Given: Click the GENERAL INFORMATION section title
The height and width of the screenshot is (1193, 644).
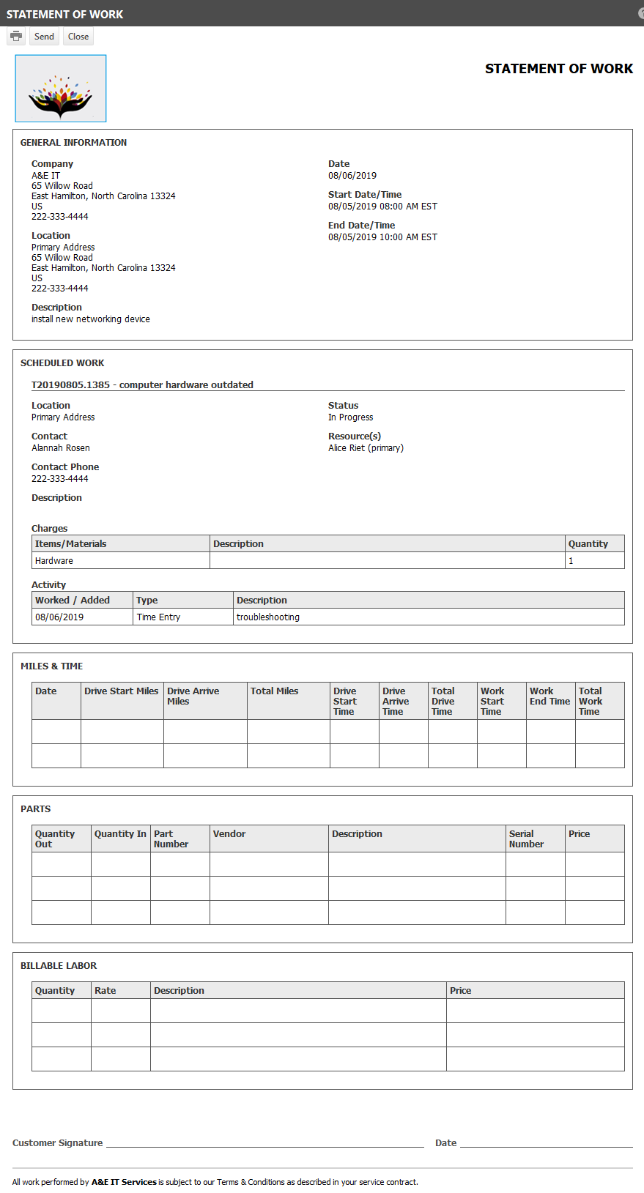Looking at the screenshot, I should pos(73,143).
